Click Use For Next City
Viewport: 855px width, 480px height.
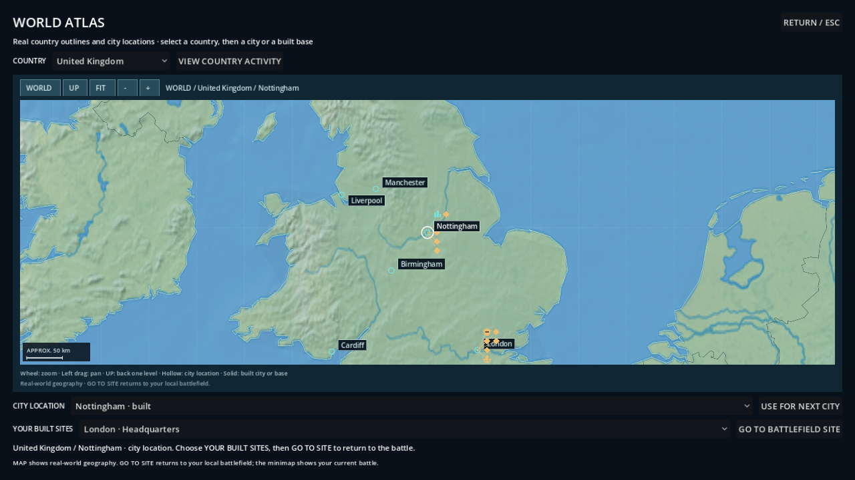pyautogui.click(x=800, y=406)
